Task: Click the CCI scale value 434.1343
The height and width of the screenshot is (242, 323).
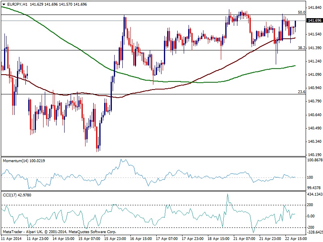Action: [x=315, y=194]
